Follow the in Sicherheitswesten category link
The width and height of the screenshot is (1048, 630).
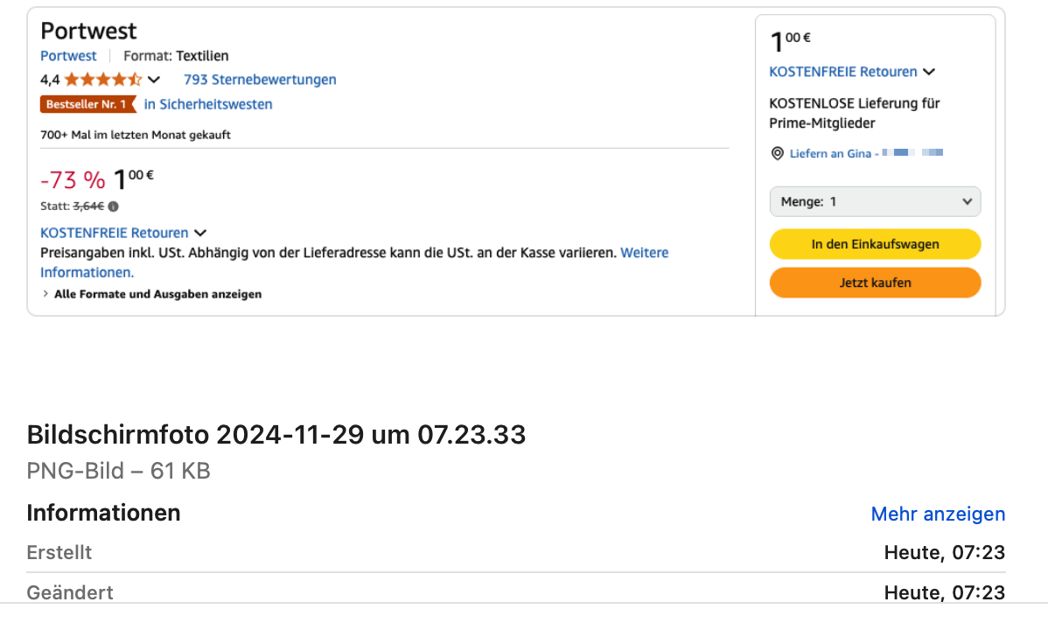(x=208, y=104)
